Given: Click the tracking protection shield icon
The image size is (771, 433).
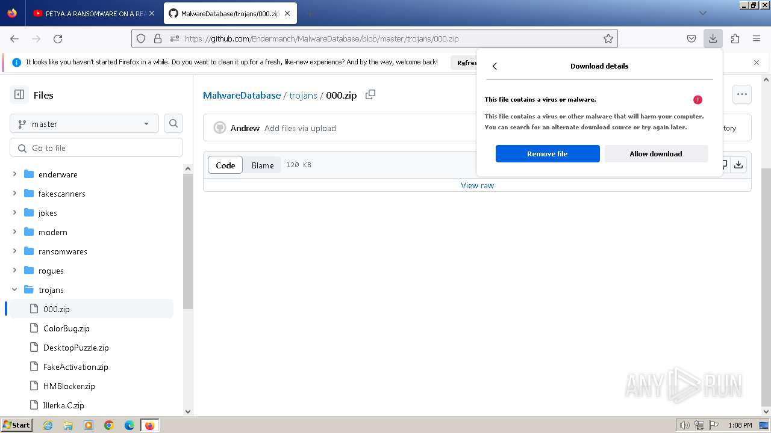Looking at the screenshot, I should (141, 38).
